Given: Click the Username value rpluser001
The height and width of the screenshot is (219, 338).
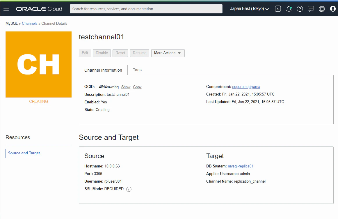Looking at the screenshot, I should click(x=113, y=181).
